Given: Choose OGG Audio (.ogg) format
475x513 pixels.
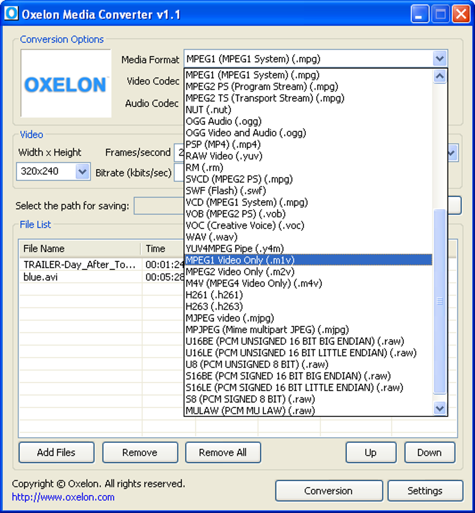Looking at the screenshot, I should (x=308, y=121).
